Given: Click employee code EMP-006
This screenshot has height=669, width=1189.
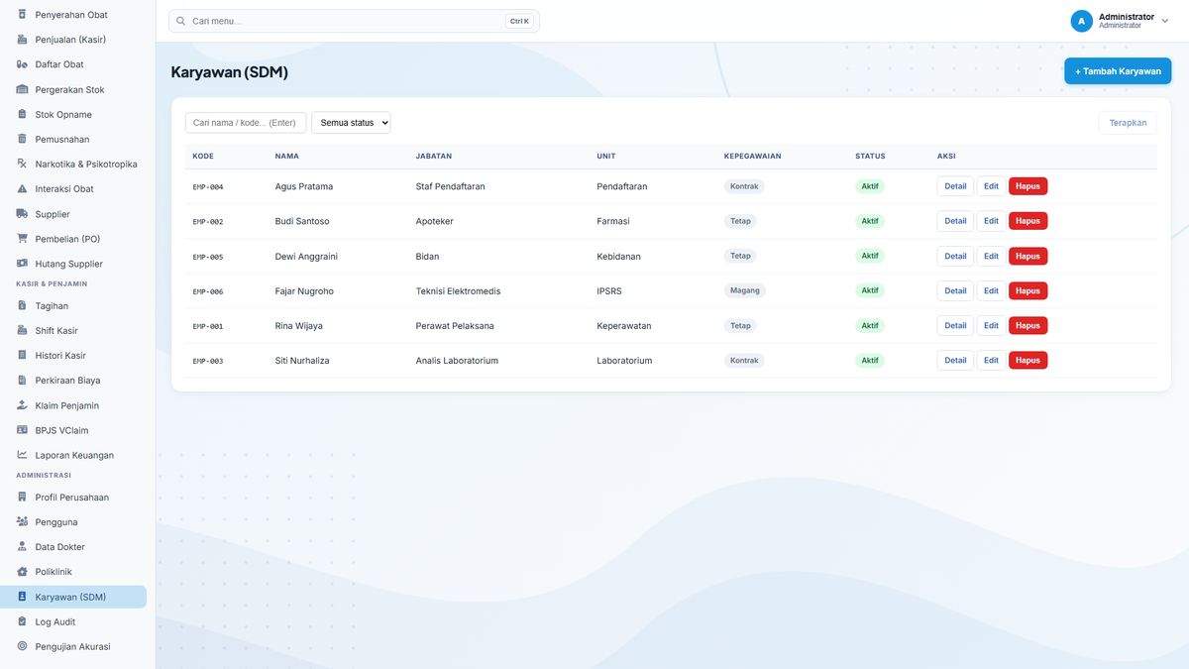Looking at the screenshot, I should click(208, 291).
